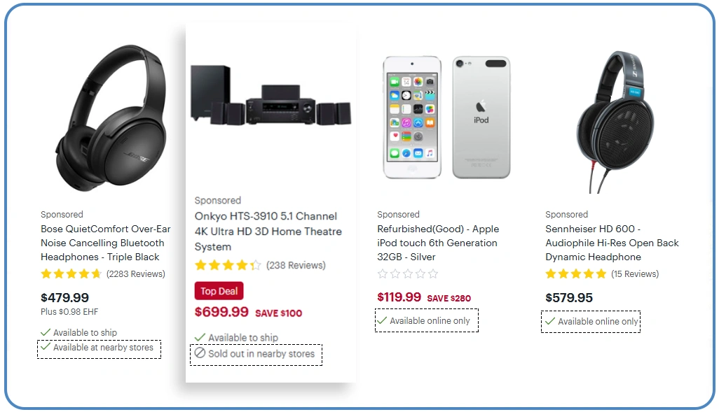Screen dimensions: 719x412
Task: Click the Sennheiser five-star rating
Action: tap(576, 274)
